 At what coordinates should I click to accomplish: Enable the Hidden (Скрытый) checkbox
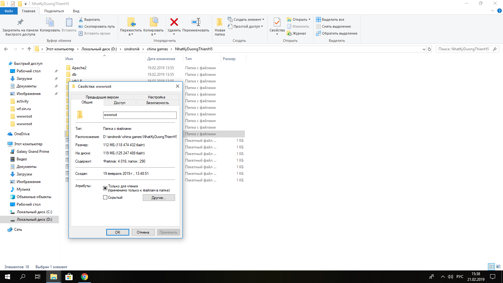pos(105,197)
